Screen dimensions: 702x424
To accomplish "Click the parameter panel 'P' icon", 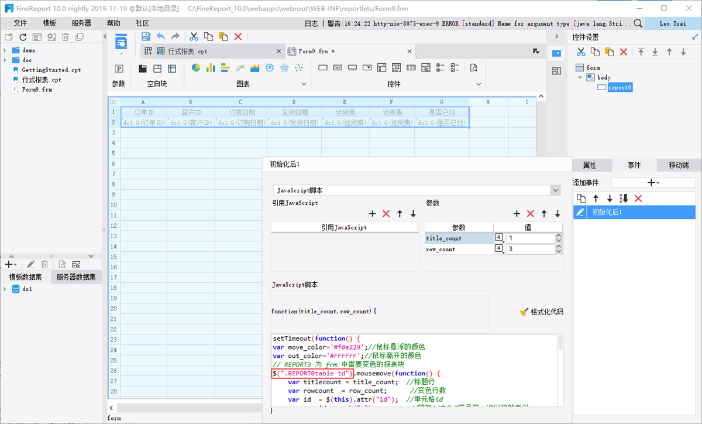I will [119, 69].
